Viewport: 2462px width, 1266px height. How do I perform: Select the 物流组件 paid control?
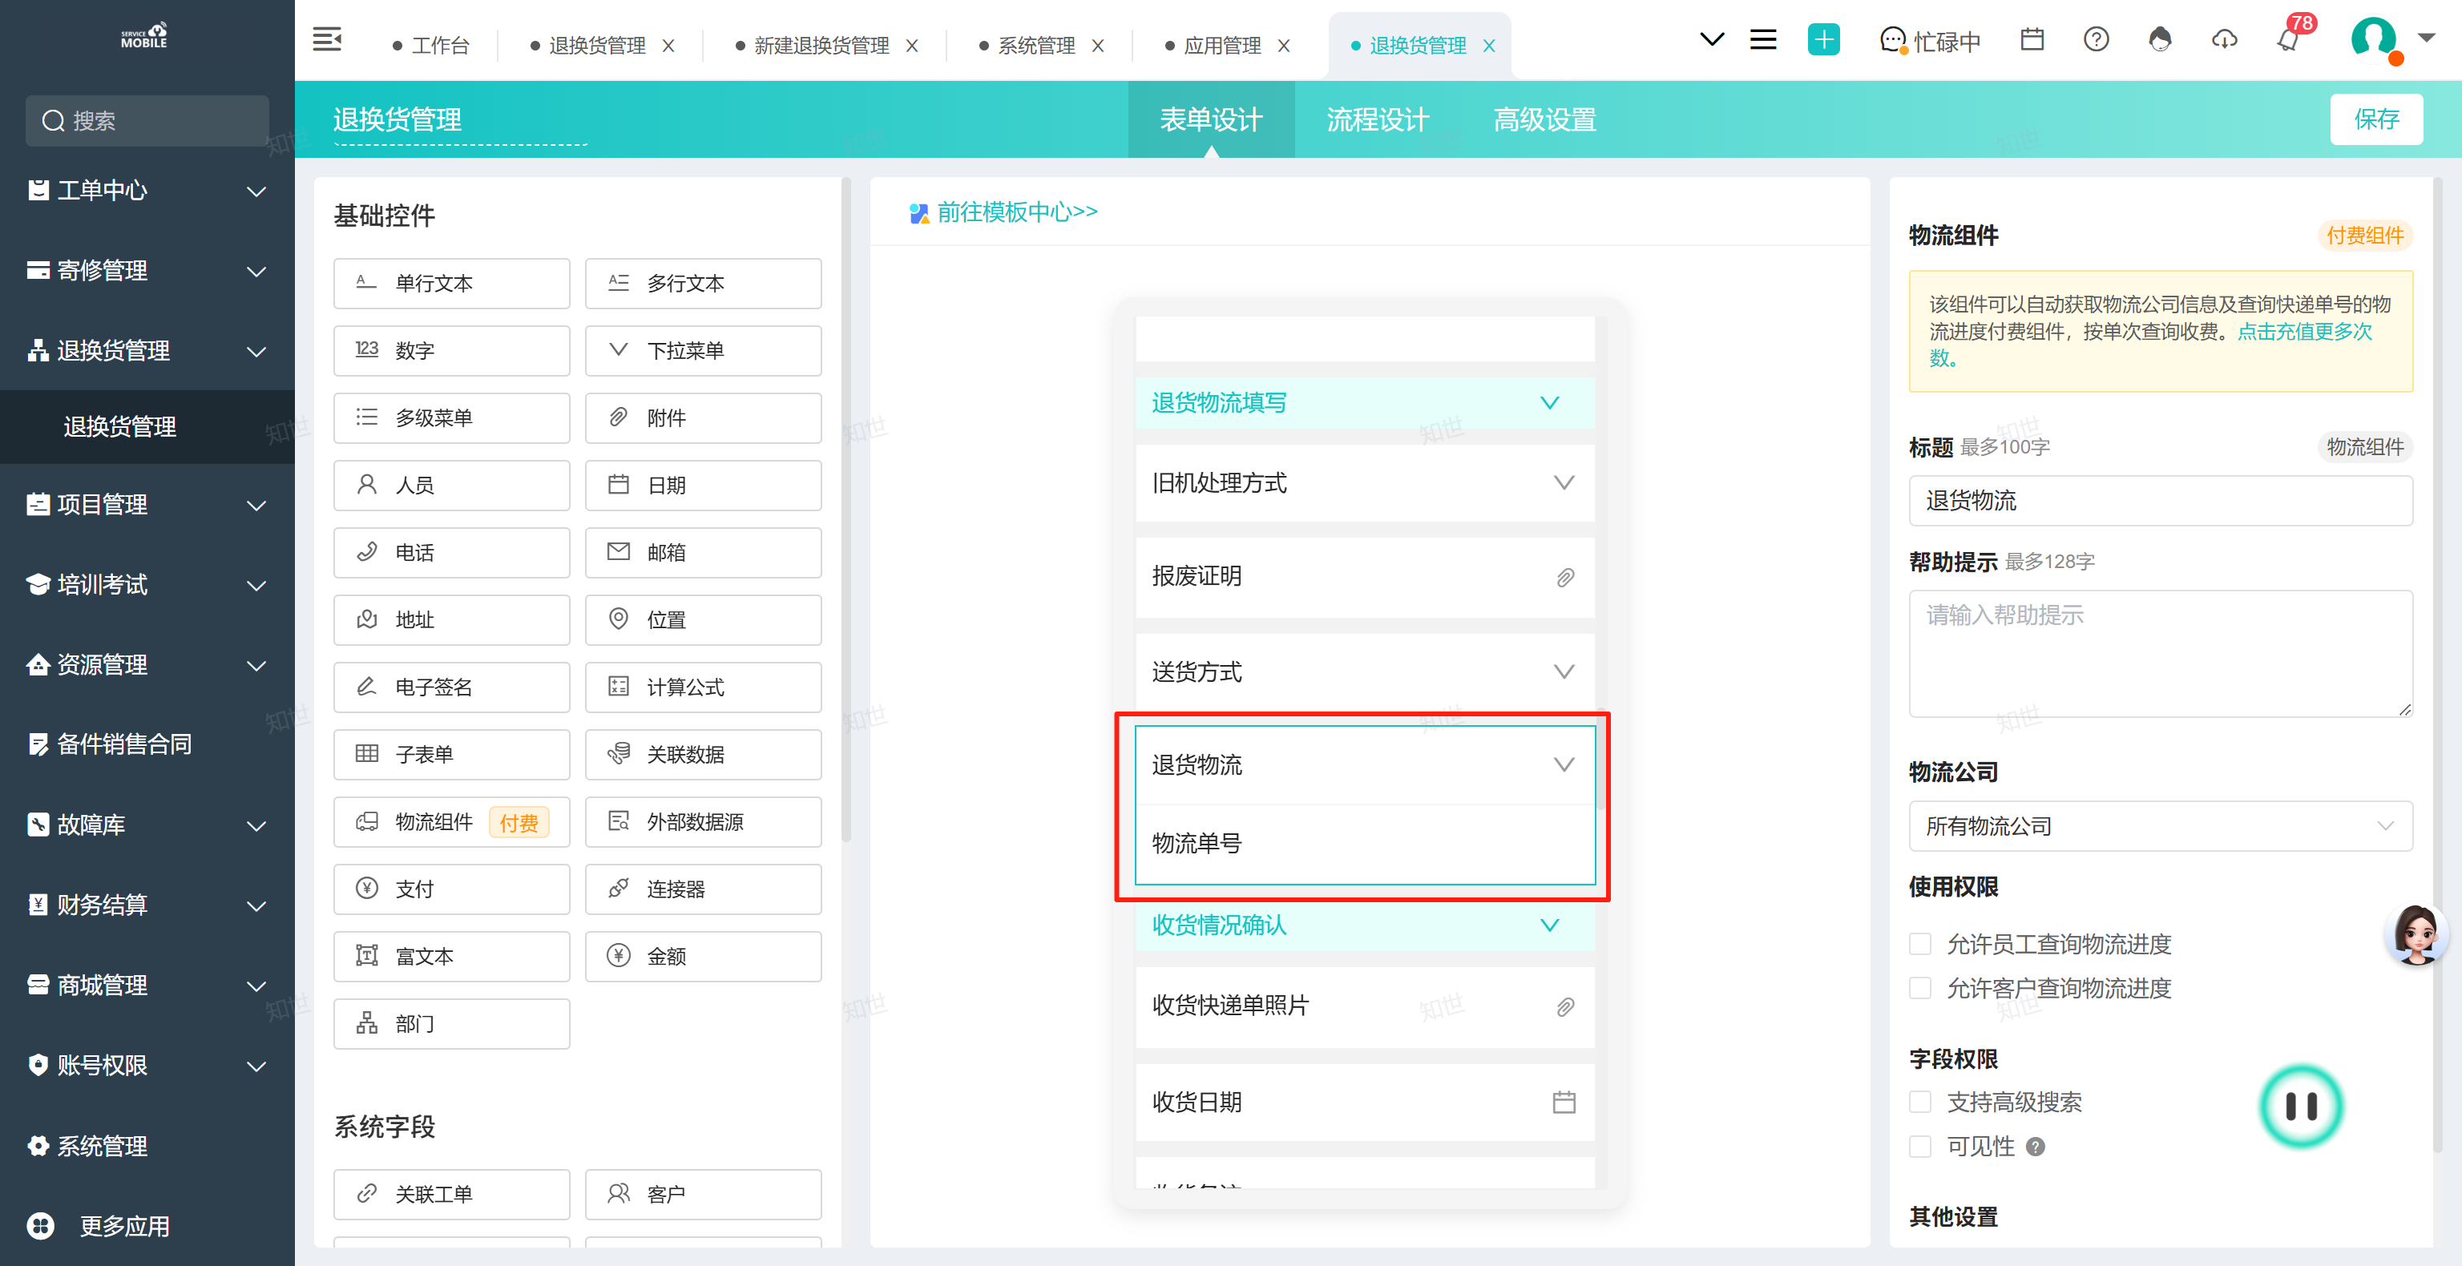[x=451, y=822]
